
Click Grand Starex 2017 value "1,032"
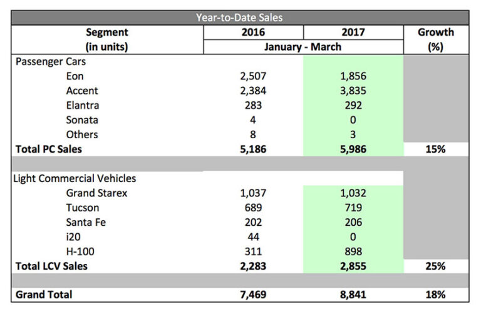point(353,193)
